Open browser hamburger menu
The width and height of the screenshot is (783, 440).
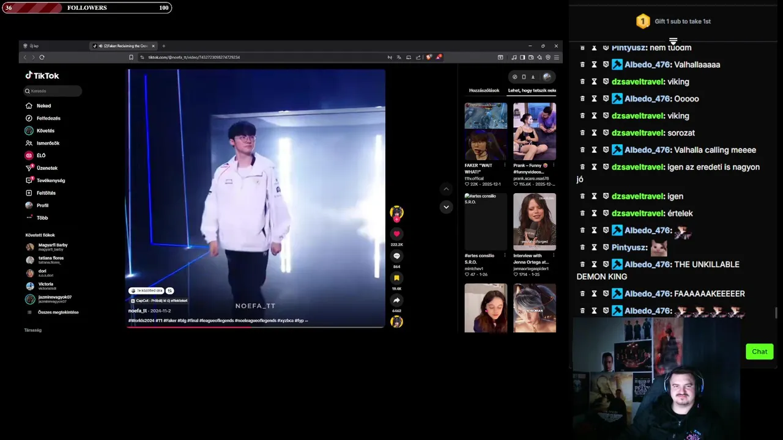pyautogui.click(x=556, y=57)
